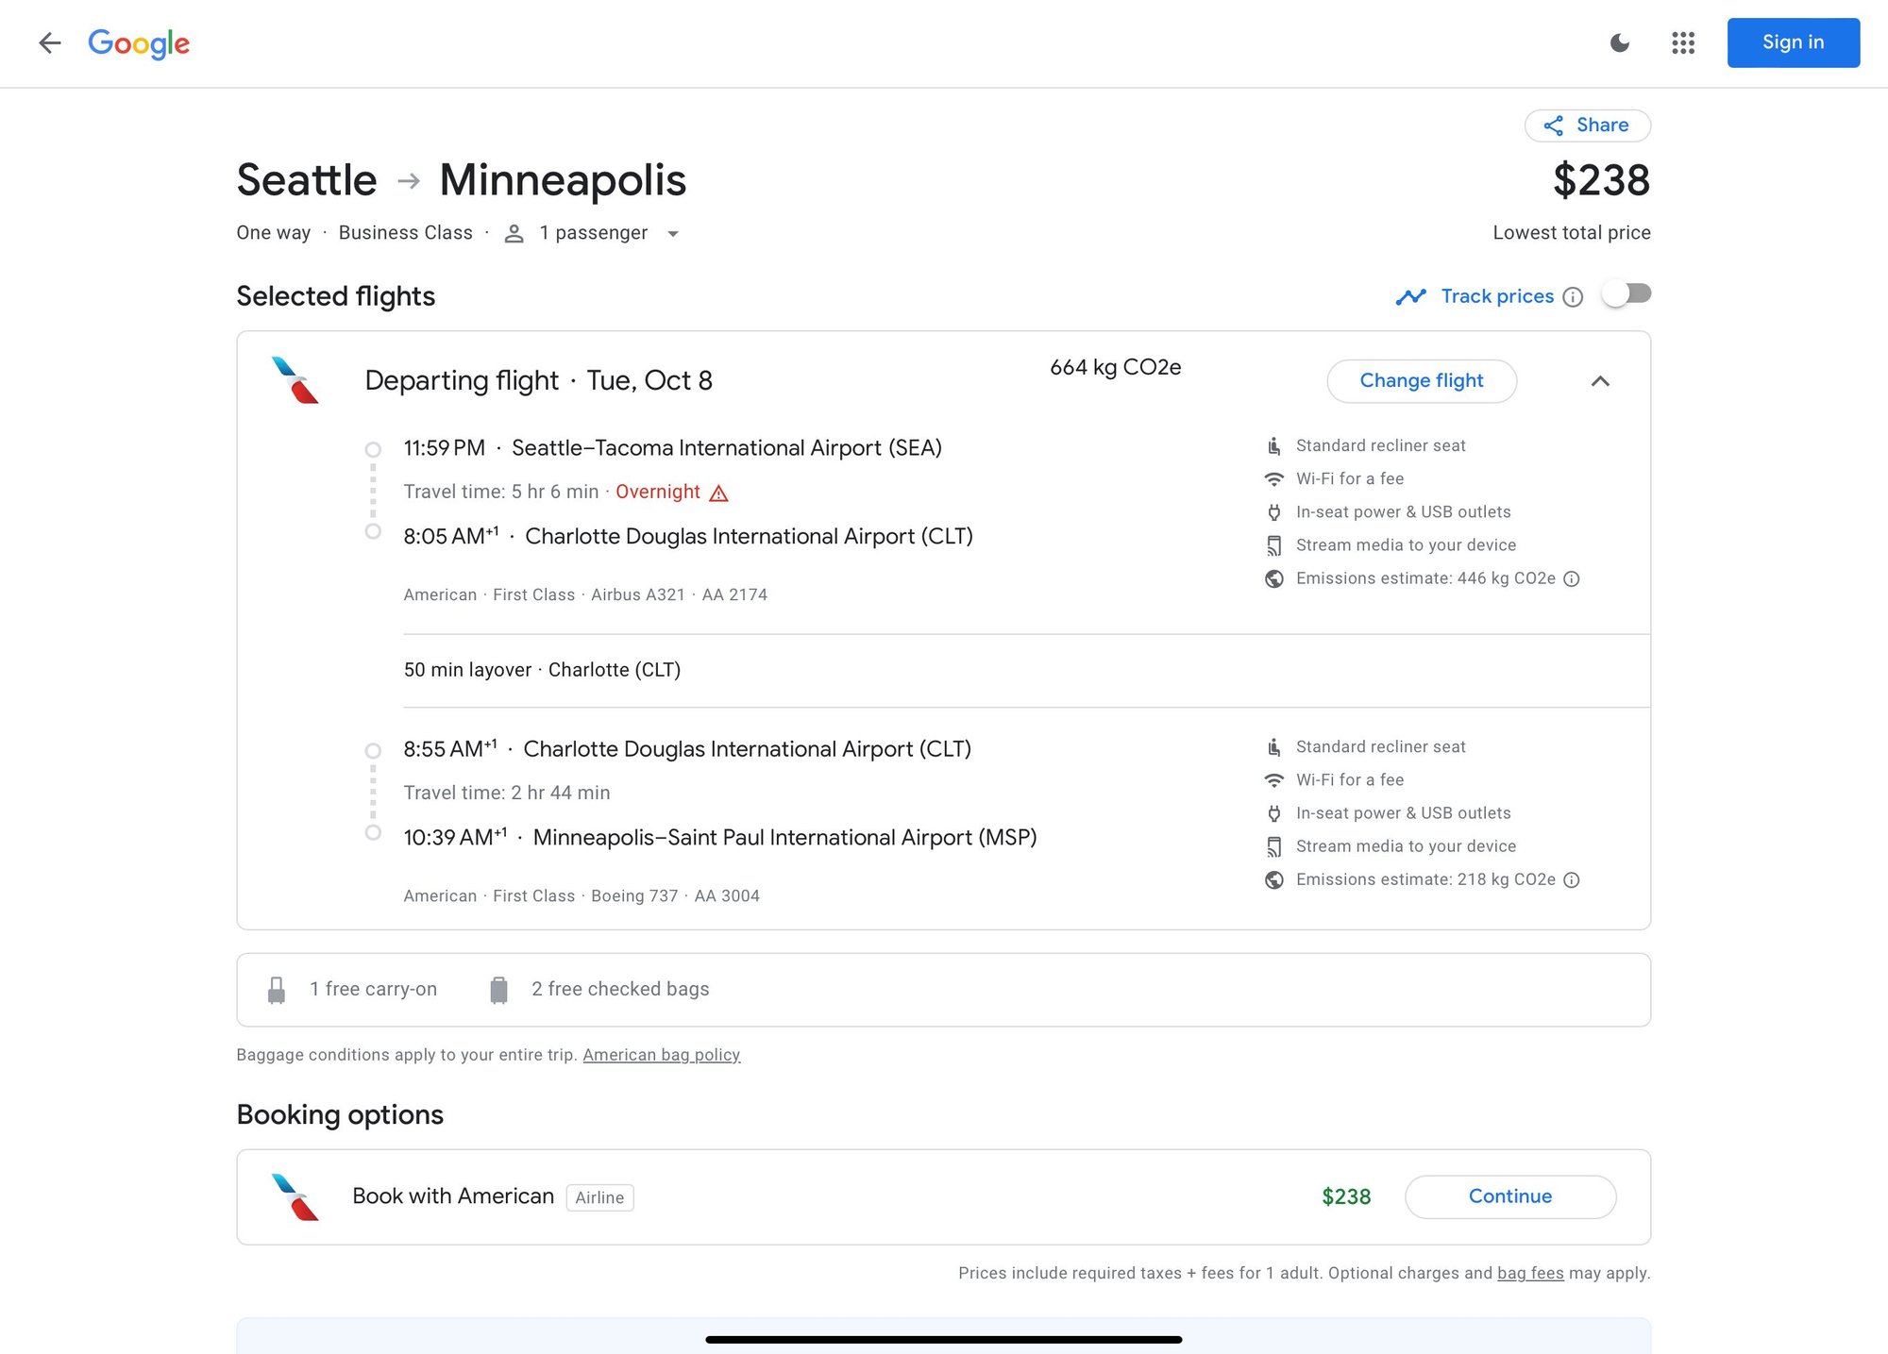1888x1354 pixels.
Task: Toggle dark mode with the moon icon
Action: tap(1619, 42)
